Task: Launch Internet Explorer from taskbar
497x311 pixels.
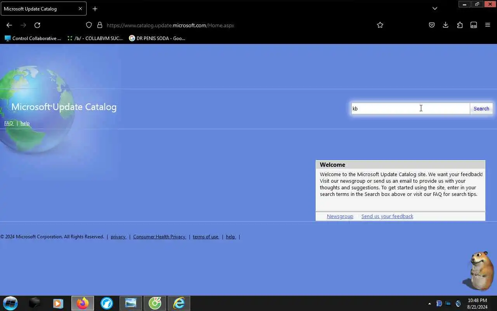Action: click(179, 303)
